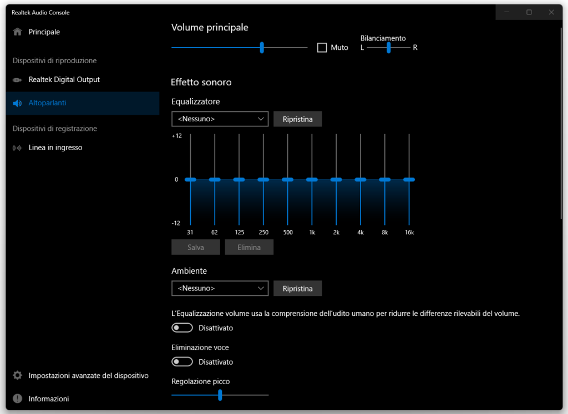
Task: Click the 1k equalizer band handle
Action: pyautogui.click(x=312, y=180)
